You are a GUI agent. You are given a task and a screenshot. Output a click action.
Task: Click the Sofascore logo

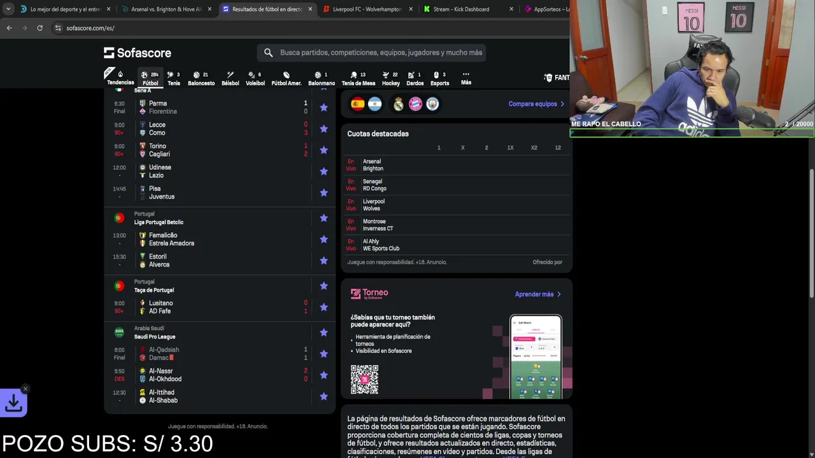pos(138,53)
